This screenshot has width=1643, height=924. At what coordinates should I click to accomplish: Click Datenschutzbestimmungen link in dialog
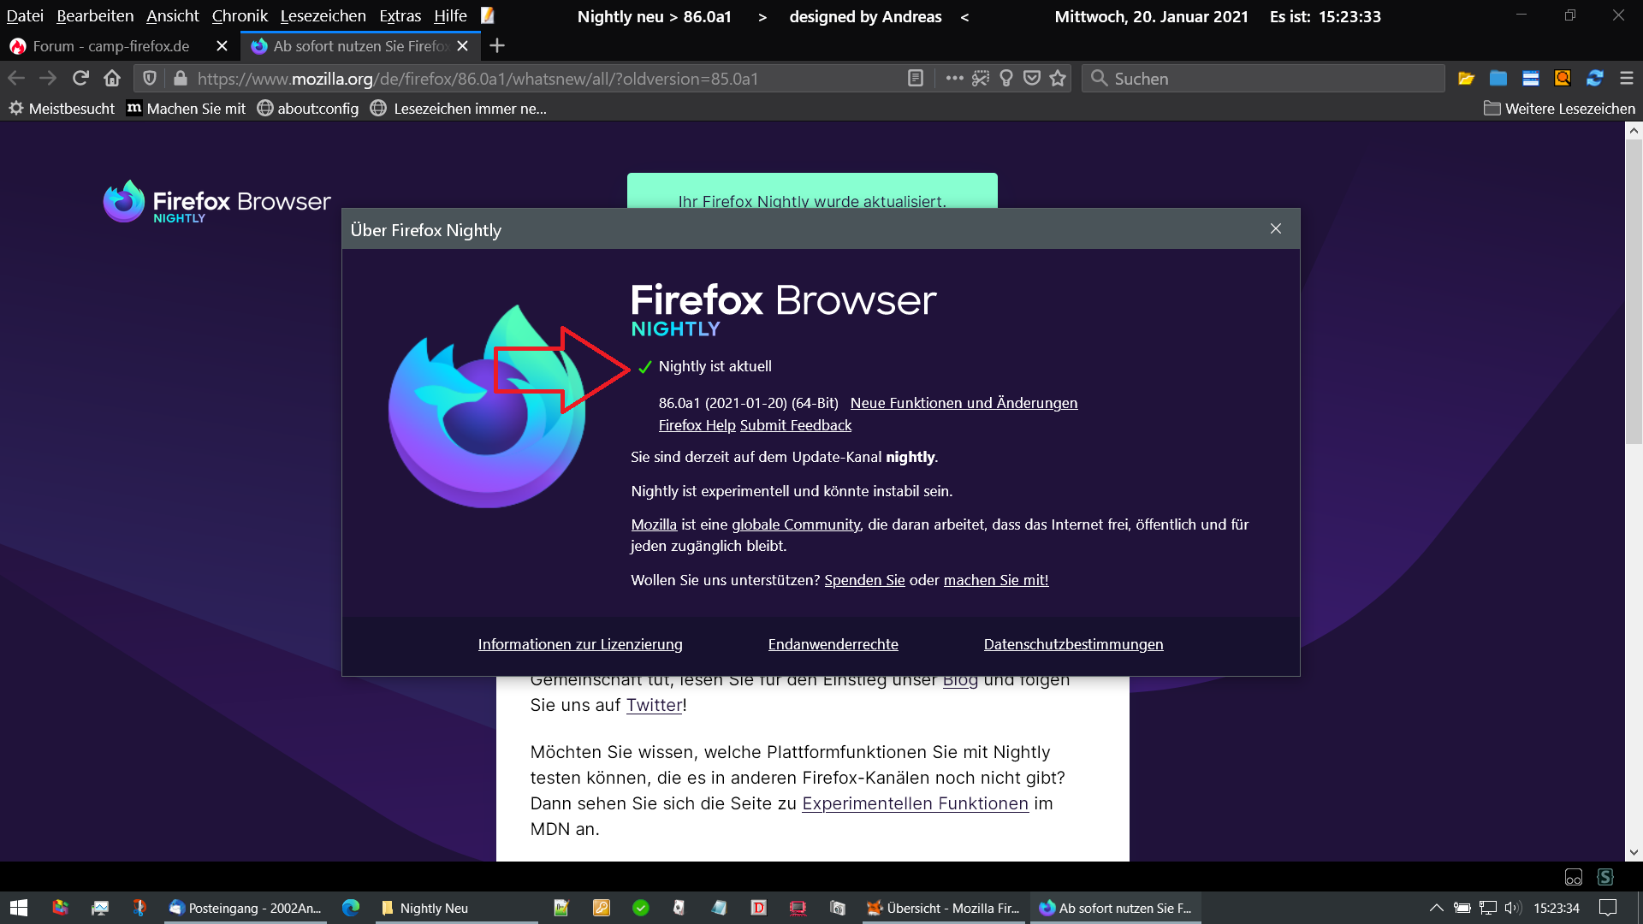click(1073, 644)
